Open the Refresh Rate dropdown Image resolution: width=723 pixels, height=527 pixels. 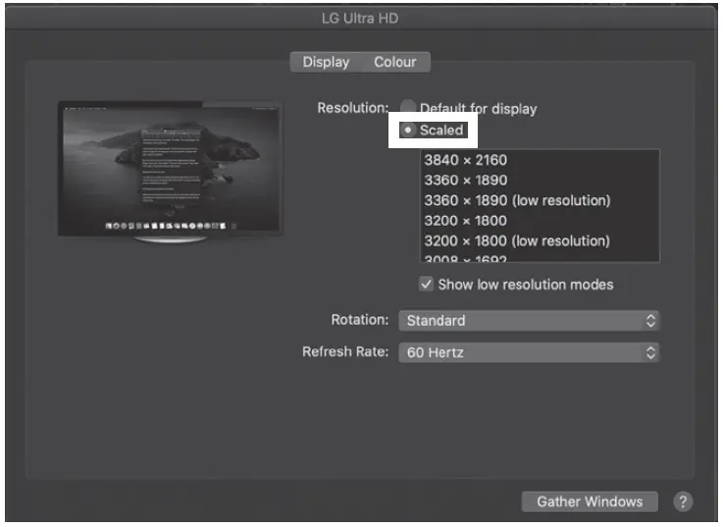[x=529, y=352]
